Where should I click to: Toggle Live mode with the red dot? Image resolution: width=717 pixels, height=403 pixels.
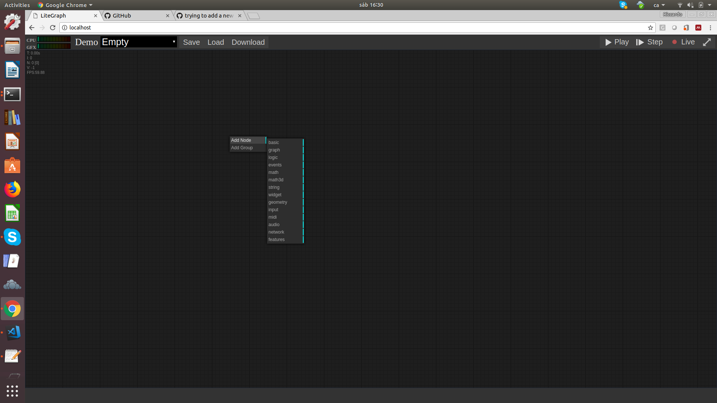pyautogui.click(x=674, y=42)
